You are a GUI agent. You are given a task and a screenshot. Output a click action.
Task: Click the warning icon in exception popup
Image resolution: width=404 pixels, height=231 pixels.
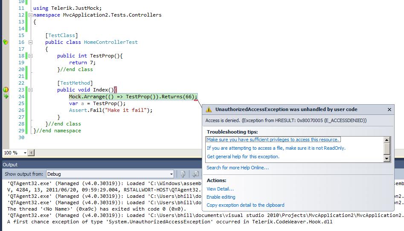[209, 109]
